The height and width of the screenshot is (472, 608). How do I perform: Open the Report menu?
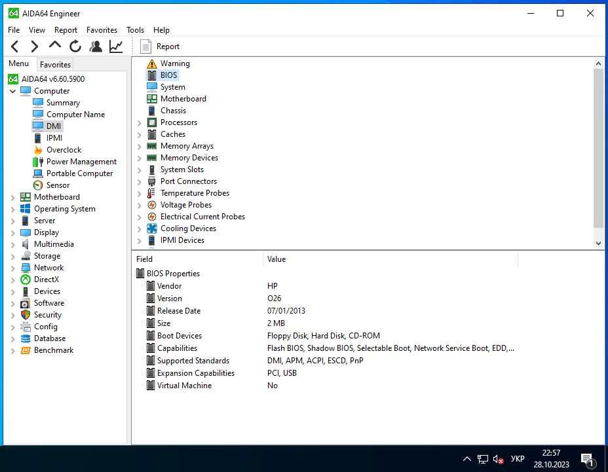point(66,30)
